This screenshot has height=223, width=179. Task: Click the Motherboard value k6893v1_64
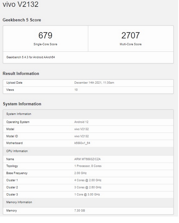point(82,143)
